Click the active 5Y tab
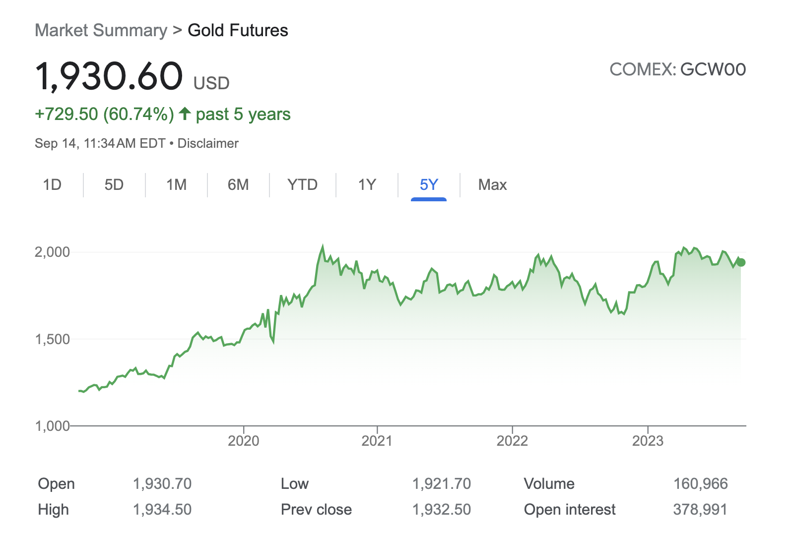Image resolution: width=794 pixels, height=533 pixels. point(429,185)
